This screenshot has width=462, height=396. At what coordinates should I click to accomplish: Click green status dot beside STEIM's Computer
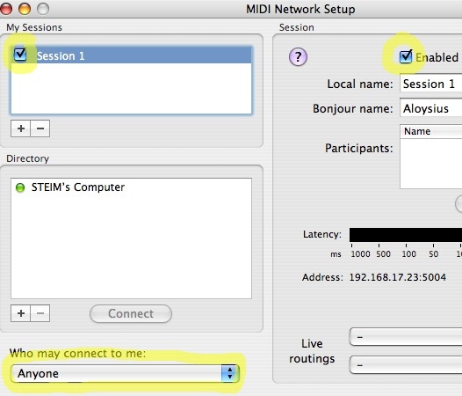coord(20,187)
